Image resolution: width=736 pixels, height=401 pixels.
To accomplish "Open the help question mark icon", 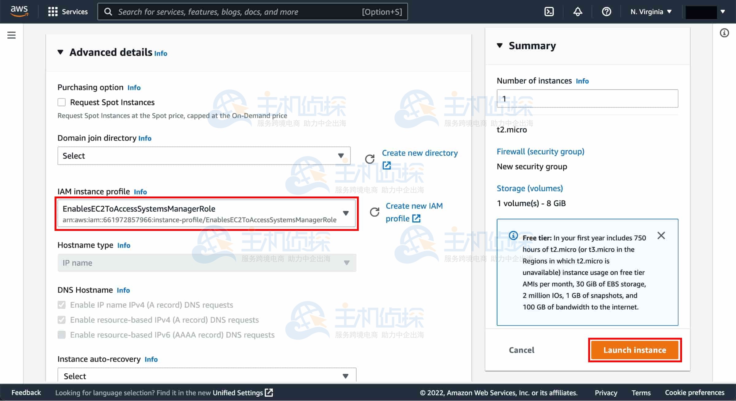I will click(606, 12).
